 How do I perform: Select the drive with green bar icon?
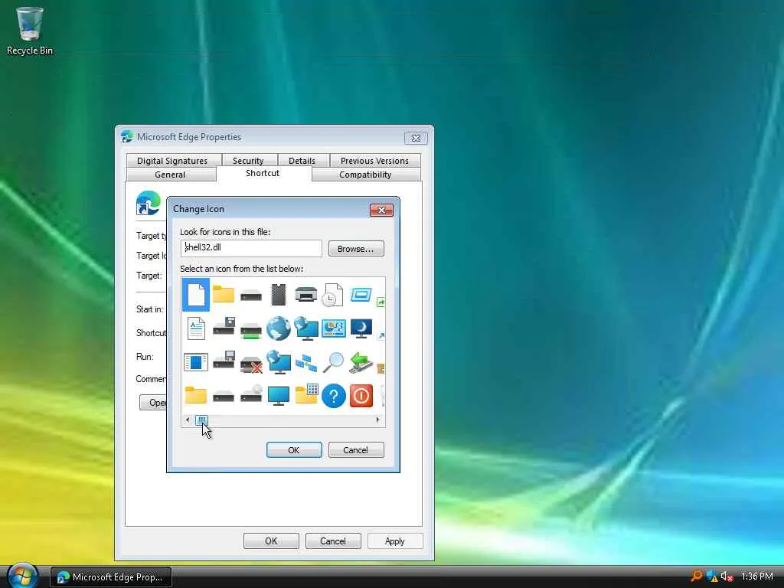coord(251,331)
